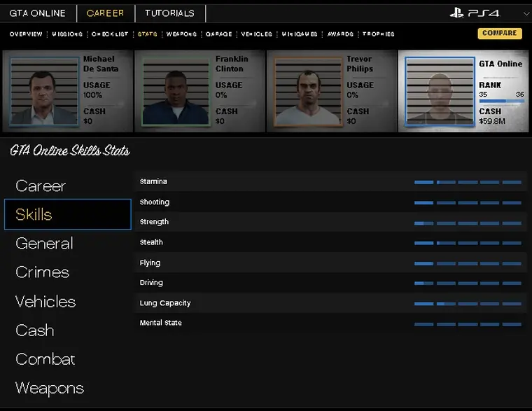This screenshot has width=532, height=411.
Task: Switch to the GTA Online tab
Action: 37,13
